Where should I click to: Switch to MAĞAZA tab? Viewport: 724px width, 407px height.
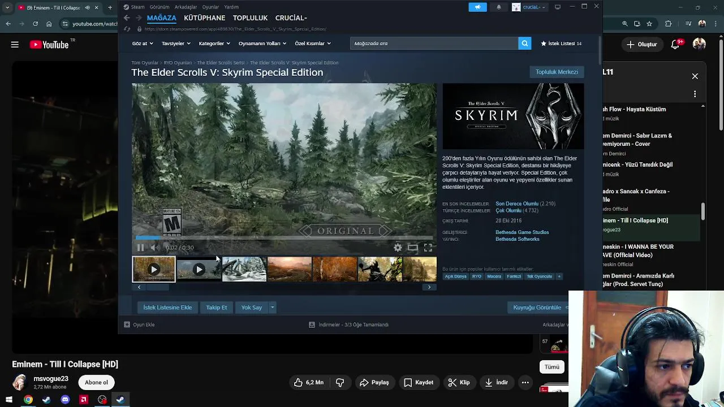(162, 18)
